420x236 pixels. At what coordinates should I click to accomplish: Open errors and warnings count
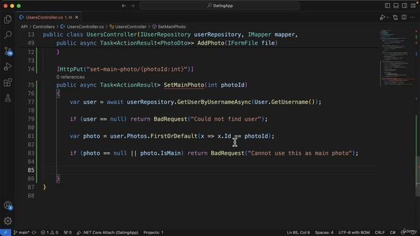click(x=50, y=233)
